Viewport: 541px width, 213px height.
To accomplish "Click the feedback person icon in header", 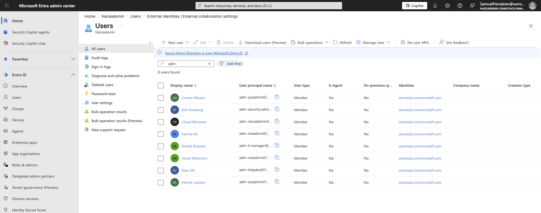I will coord(472,6).
